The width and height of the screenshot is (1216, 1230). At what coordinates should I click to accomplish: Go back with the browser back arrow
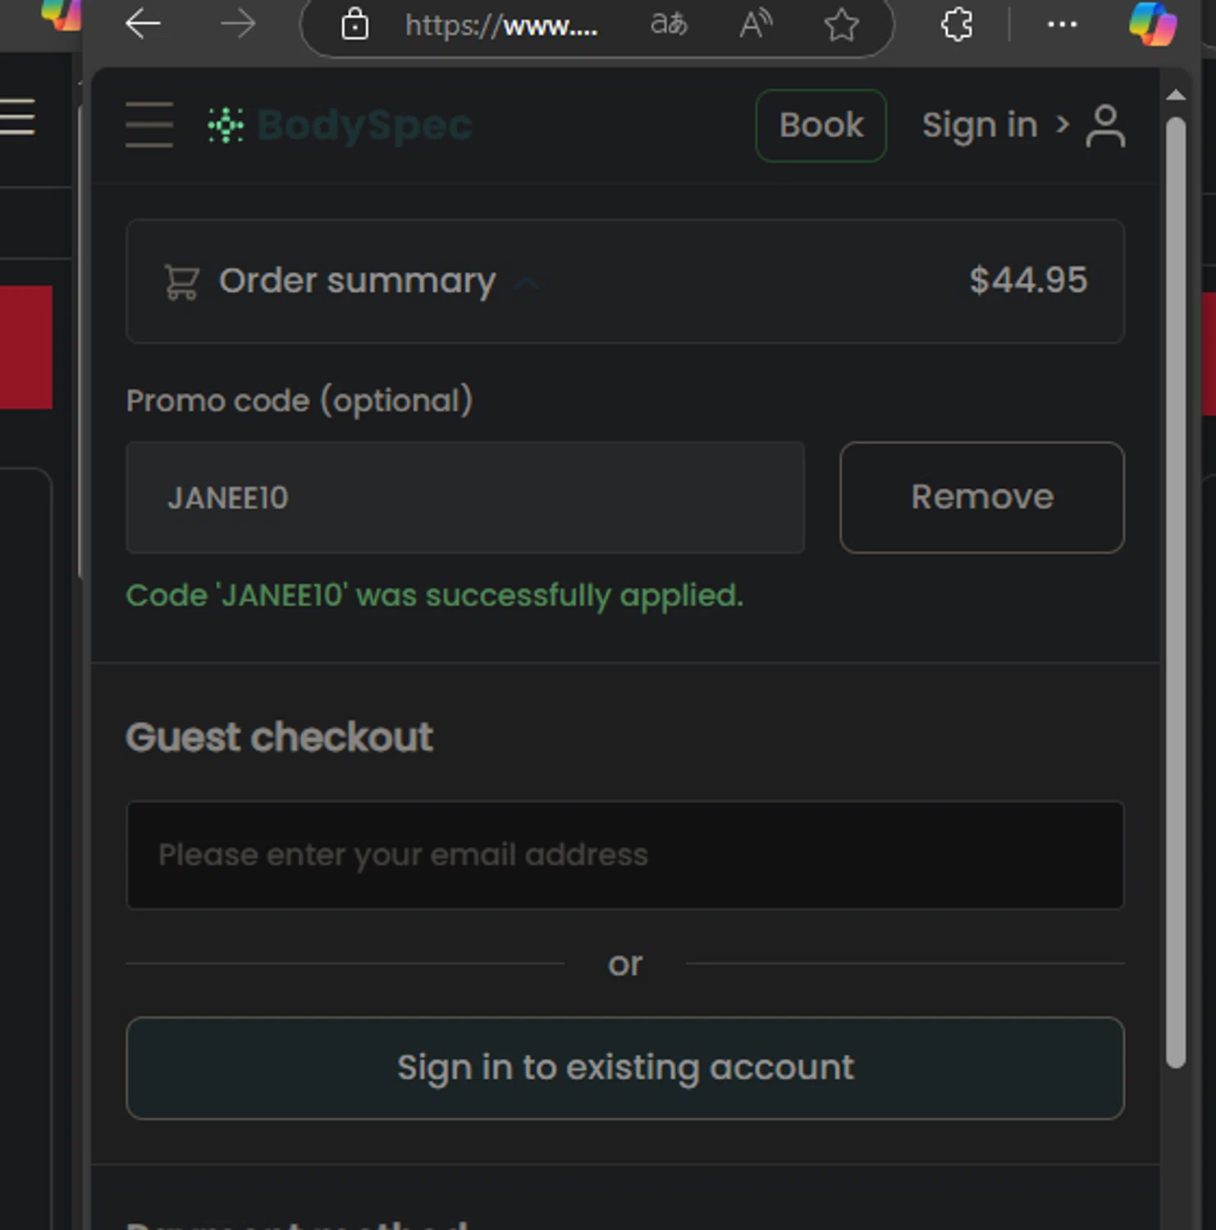click(143, 25)
